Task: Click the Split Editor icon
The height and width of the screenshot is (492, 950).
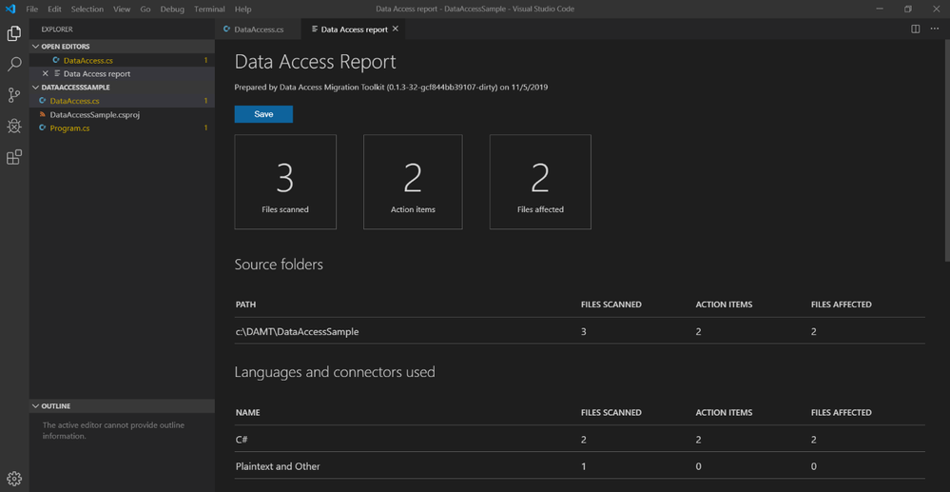Action: [x=916, y=30]
